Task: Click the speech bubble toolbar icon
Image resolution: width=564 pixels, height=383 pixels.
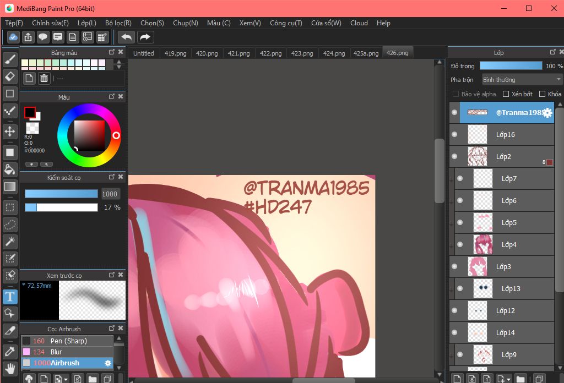Action: click(x=43, y=37)
